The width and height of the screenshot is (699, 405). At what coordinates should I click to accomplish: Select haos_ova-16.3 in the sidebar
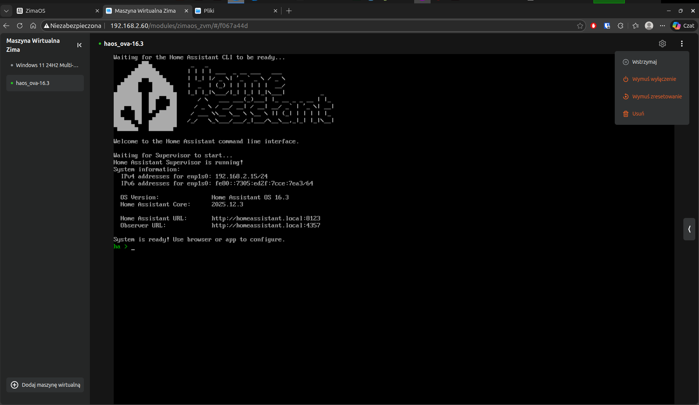click(x=33, y=83)
